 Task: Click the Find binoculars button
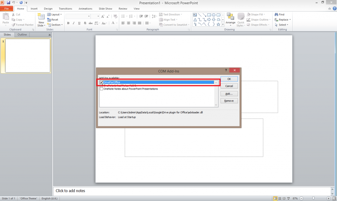tap(279, 14)
